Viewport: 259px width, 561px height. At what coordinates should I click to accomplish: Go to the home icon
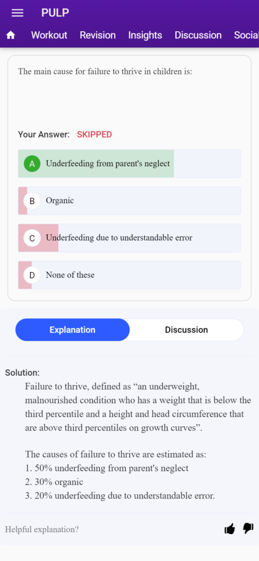click(x=11, y=35)
